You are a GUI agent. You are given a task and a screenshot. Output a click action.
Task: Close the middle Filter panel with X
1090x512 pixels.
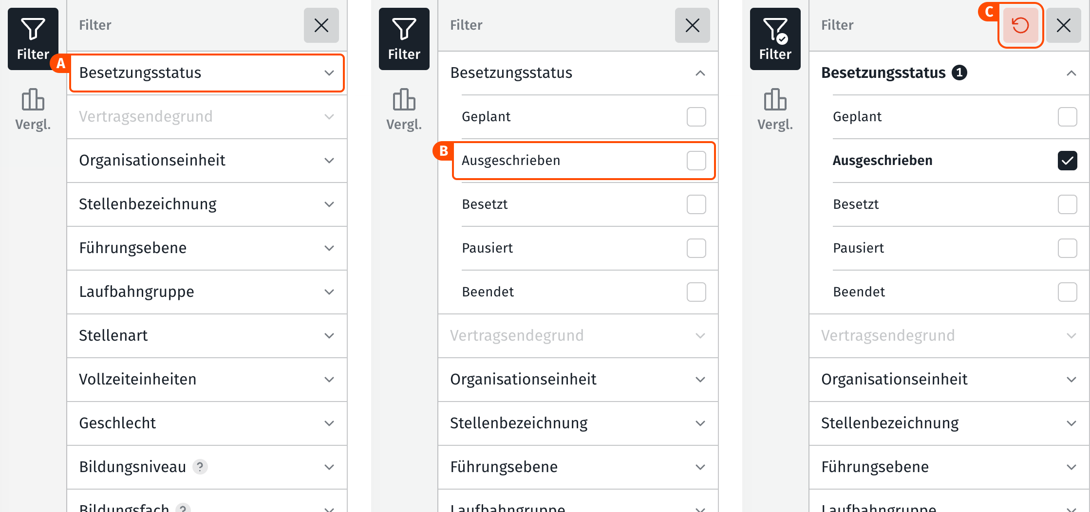pos(692,25)
